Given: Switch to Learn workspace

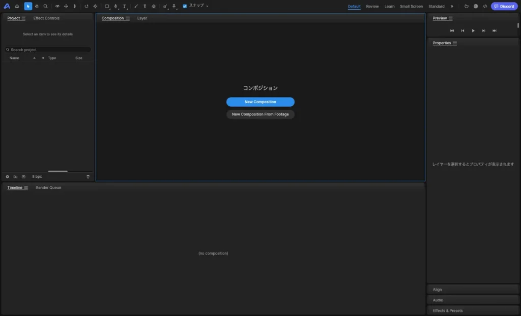Looking at the screenshot, I should click(389, 6).
